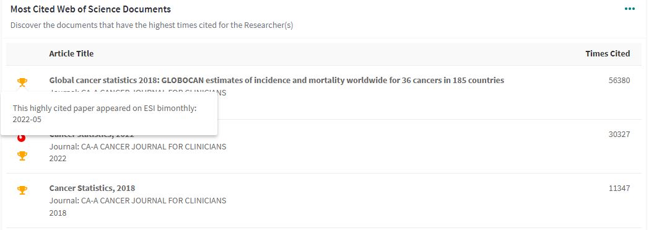Click the ESI bimonthly highly cited tooltip
Image resolution: width=654 pixels, height=230 pixels.
[109, 114]
